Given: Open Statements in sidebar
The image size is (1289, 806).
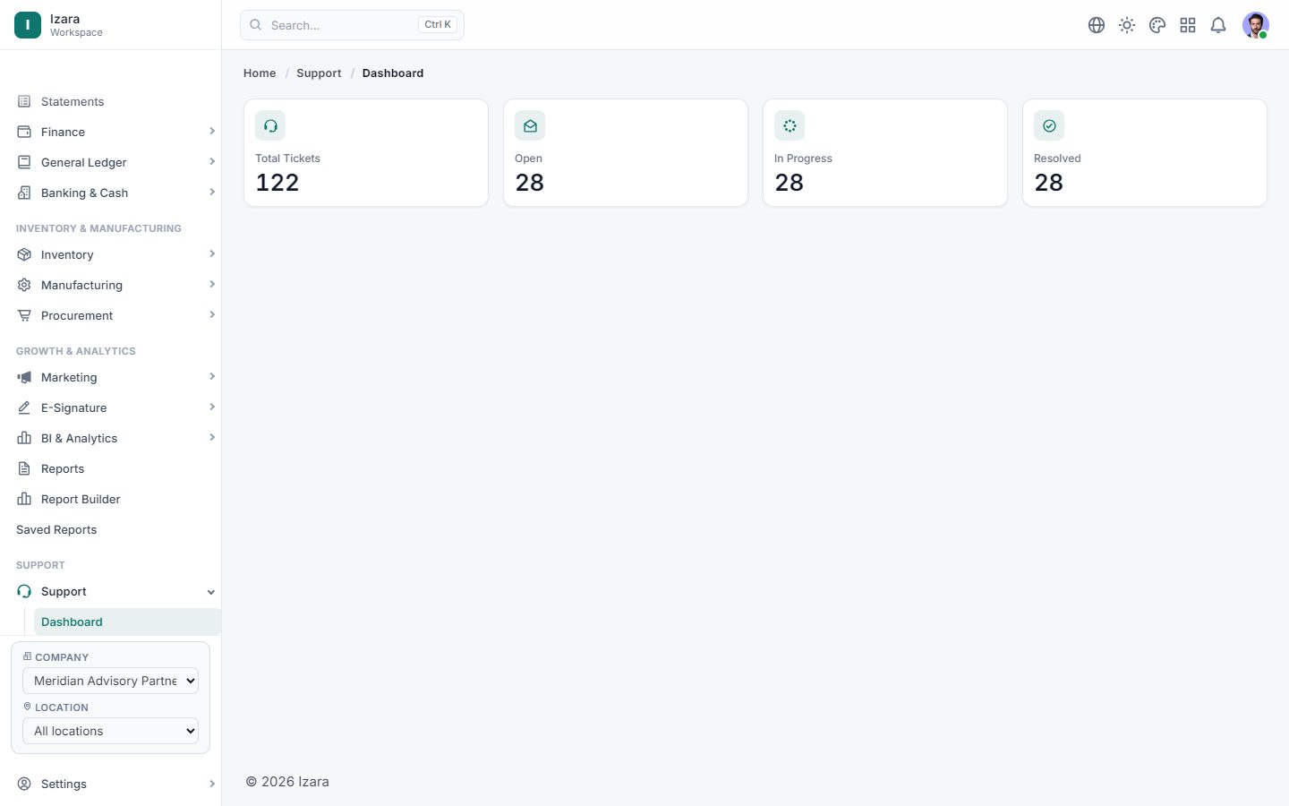Looking at the screenshot, I should tap(73, 101).
